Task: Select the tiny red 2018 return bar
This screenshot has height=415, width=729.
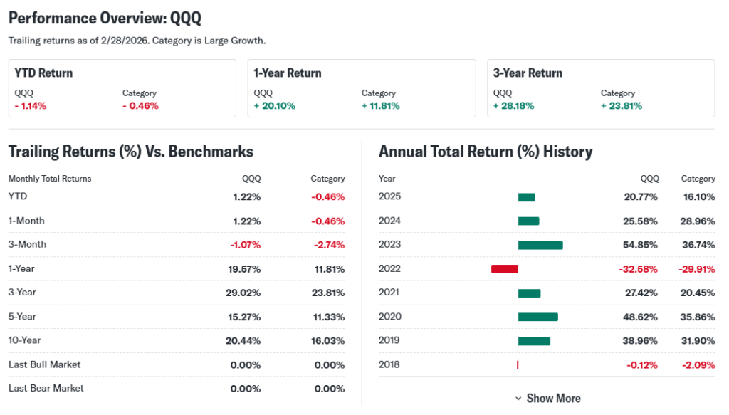Action: click(518, 365)
